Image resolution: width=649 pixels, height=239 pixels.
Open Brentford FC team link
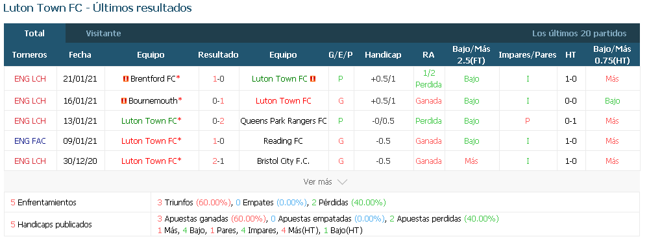tap(153, 79)
